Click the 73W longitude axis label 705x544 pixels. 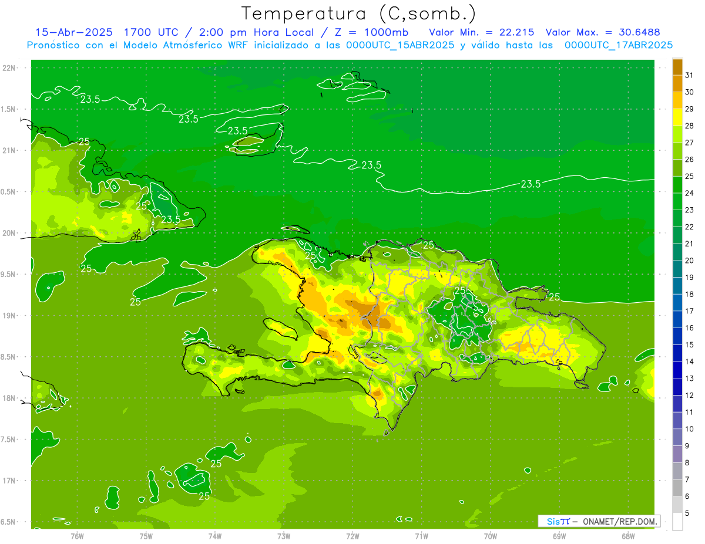tap(284, 536)
